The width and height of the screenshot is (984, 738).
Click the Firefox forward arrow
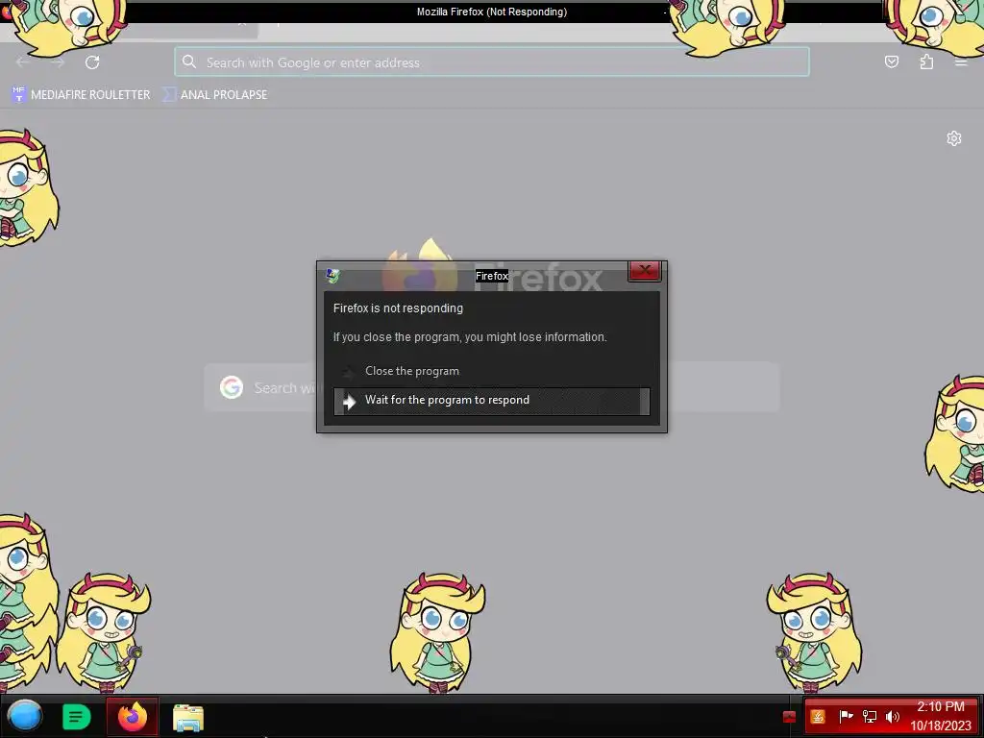coord(58,62)
